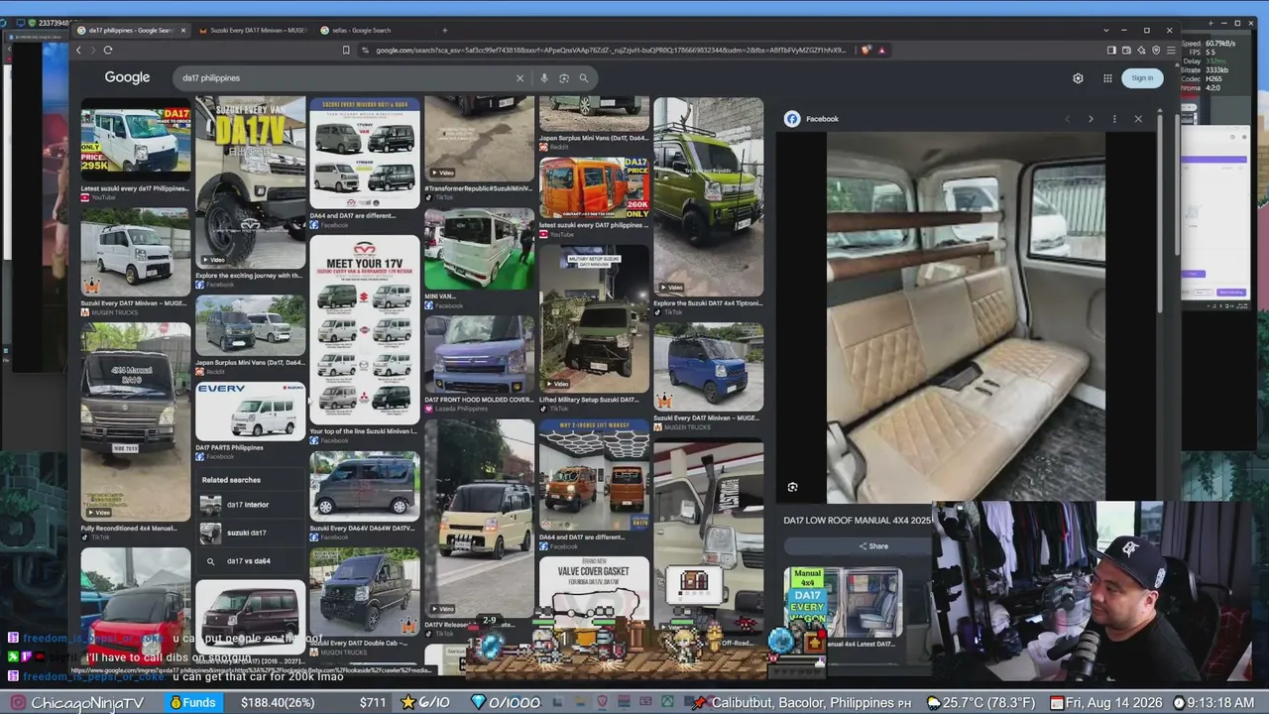The image size is (1269, 714).
Task: Open the Japan Surplus Mini Vans thumbnail
Action: [251, 325]
